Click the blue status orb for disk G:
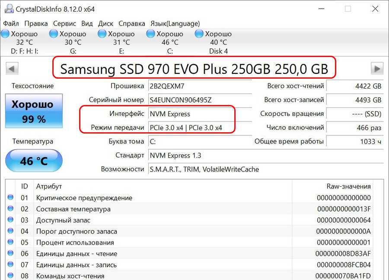The width and height of the screenshot is (389, 280). pos(53,34)
